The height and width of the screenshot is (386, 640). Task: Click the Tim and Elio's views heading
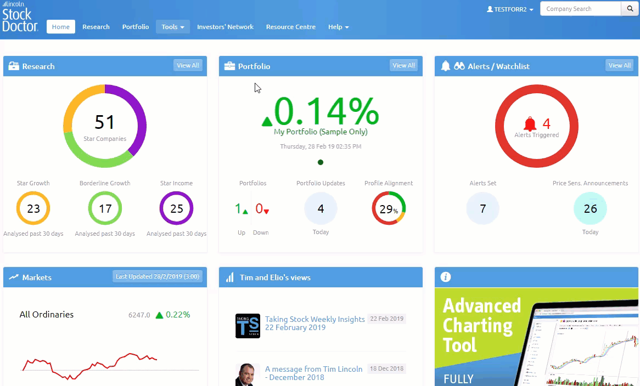275,277
